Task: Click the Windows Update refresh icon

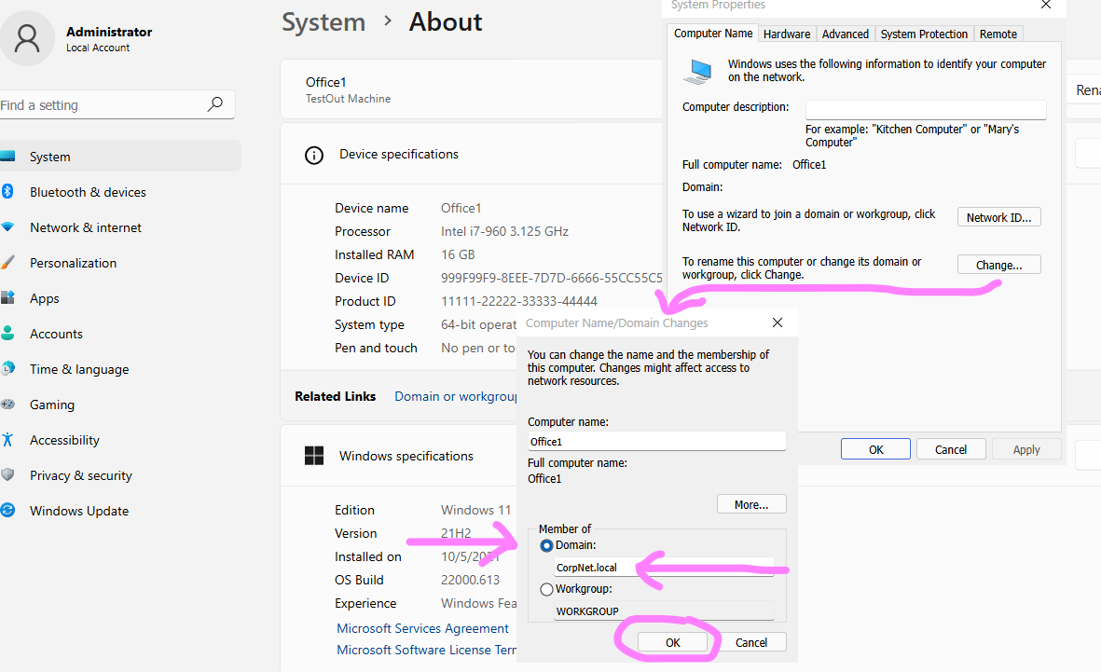Action: pyautogui.click(x=7, y=511)
